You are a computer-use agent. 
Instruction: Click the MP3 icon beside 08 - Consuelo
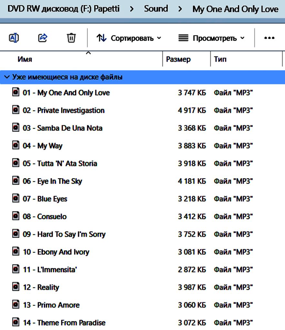click(x=16, y=216)
